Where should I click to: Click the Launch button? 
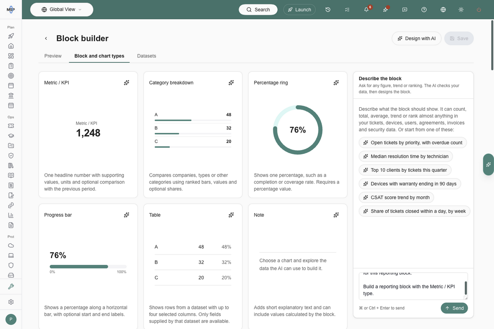[x=299, y=10]
